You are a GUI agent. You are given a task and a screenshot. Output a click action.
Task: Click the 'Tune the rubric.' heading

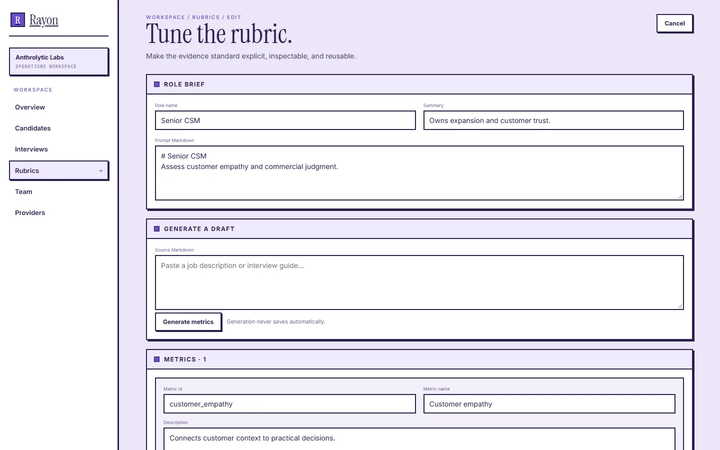pos(219,34)
